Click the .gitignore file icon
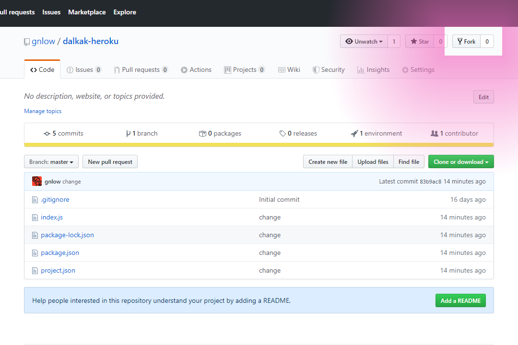 pyautogui.click(x=35, y=200)
